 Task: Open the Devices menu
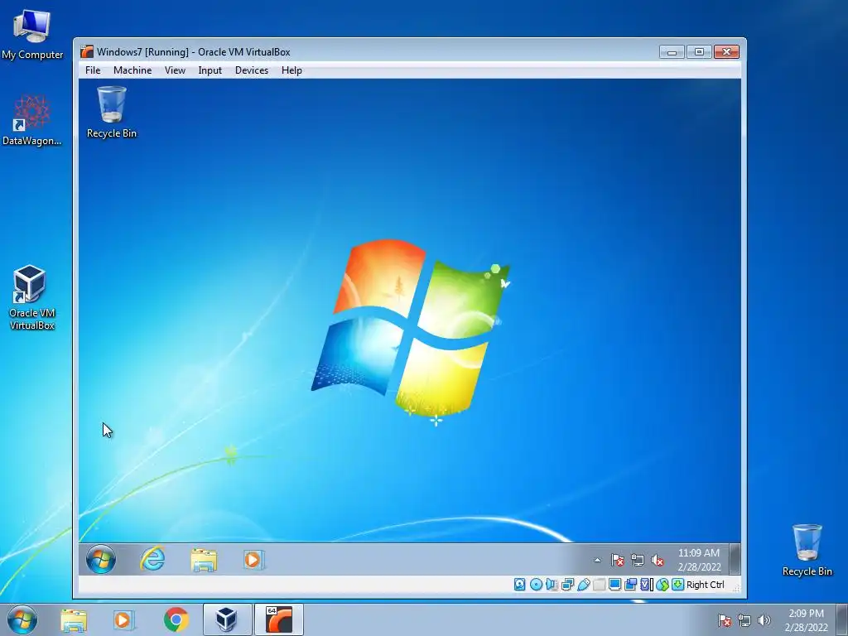[252, 70]
